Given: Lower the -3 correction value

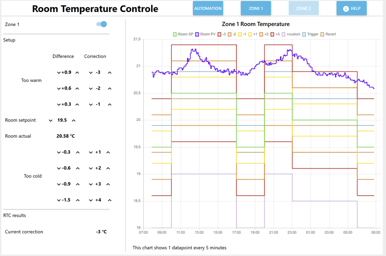Looking at the screenshot, I should pyautogui.click(x=90, y=72).
